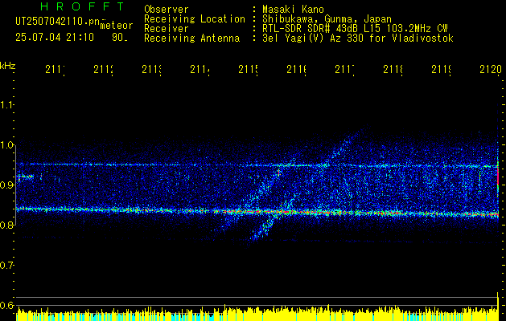Screen dimensions: 506x321
Task: Click the 3el Yagi Vladivostok antenna text
Action: [358, 39]
